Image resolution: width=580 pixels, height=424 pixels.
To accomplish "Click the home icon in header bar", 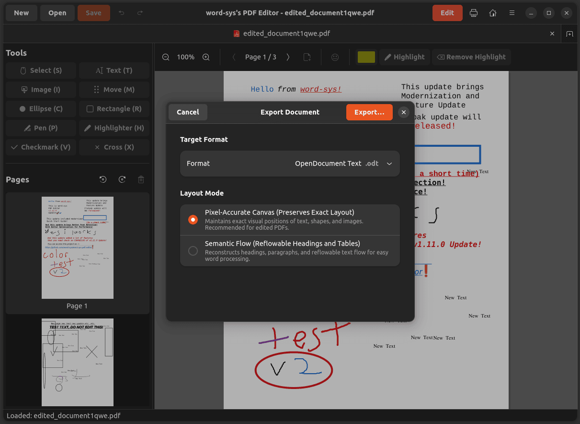I will [493, 13].
